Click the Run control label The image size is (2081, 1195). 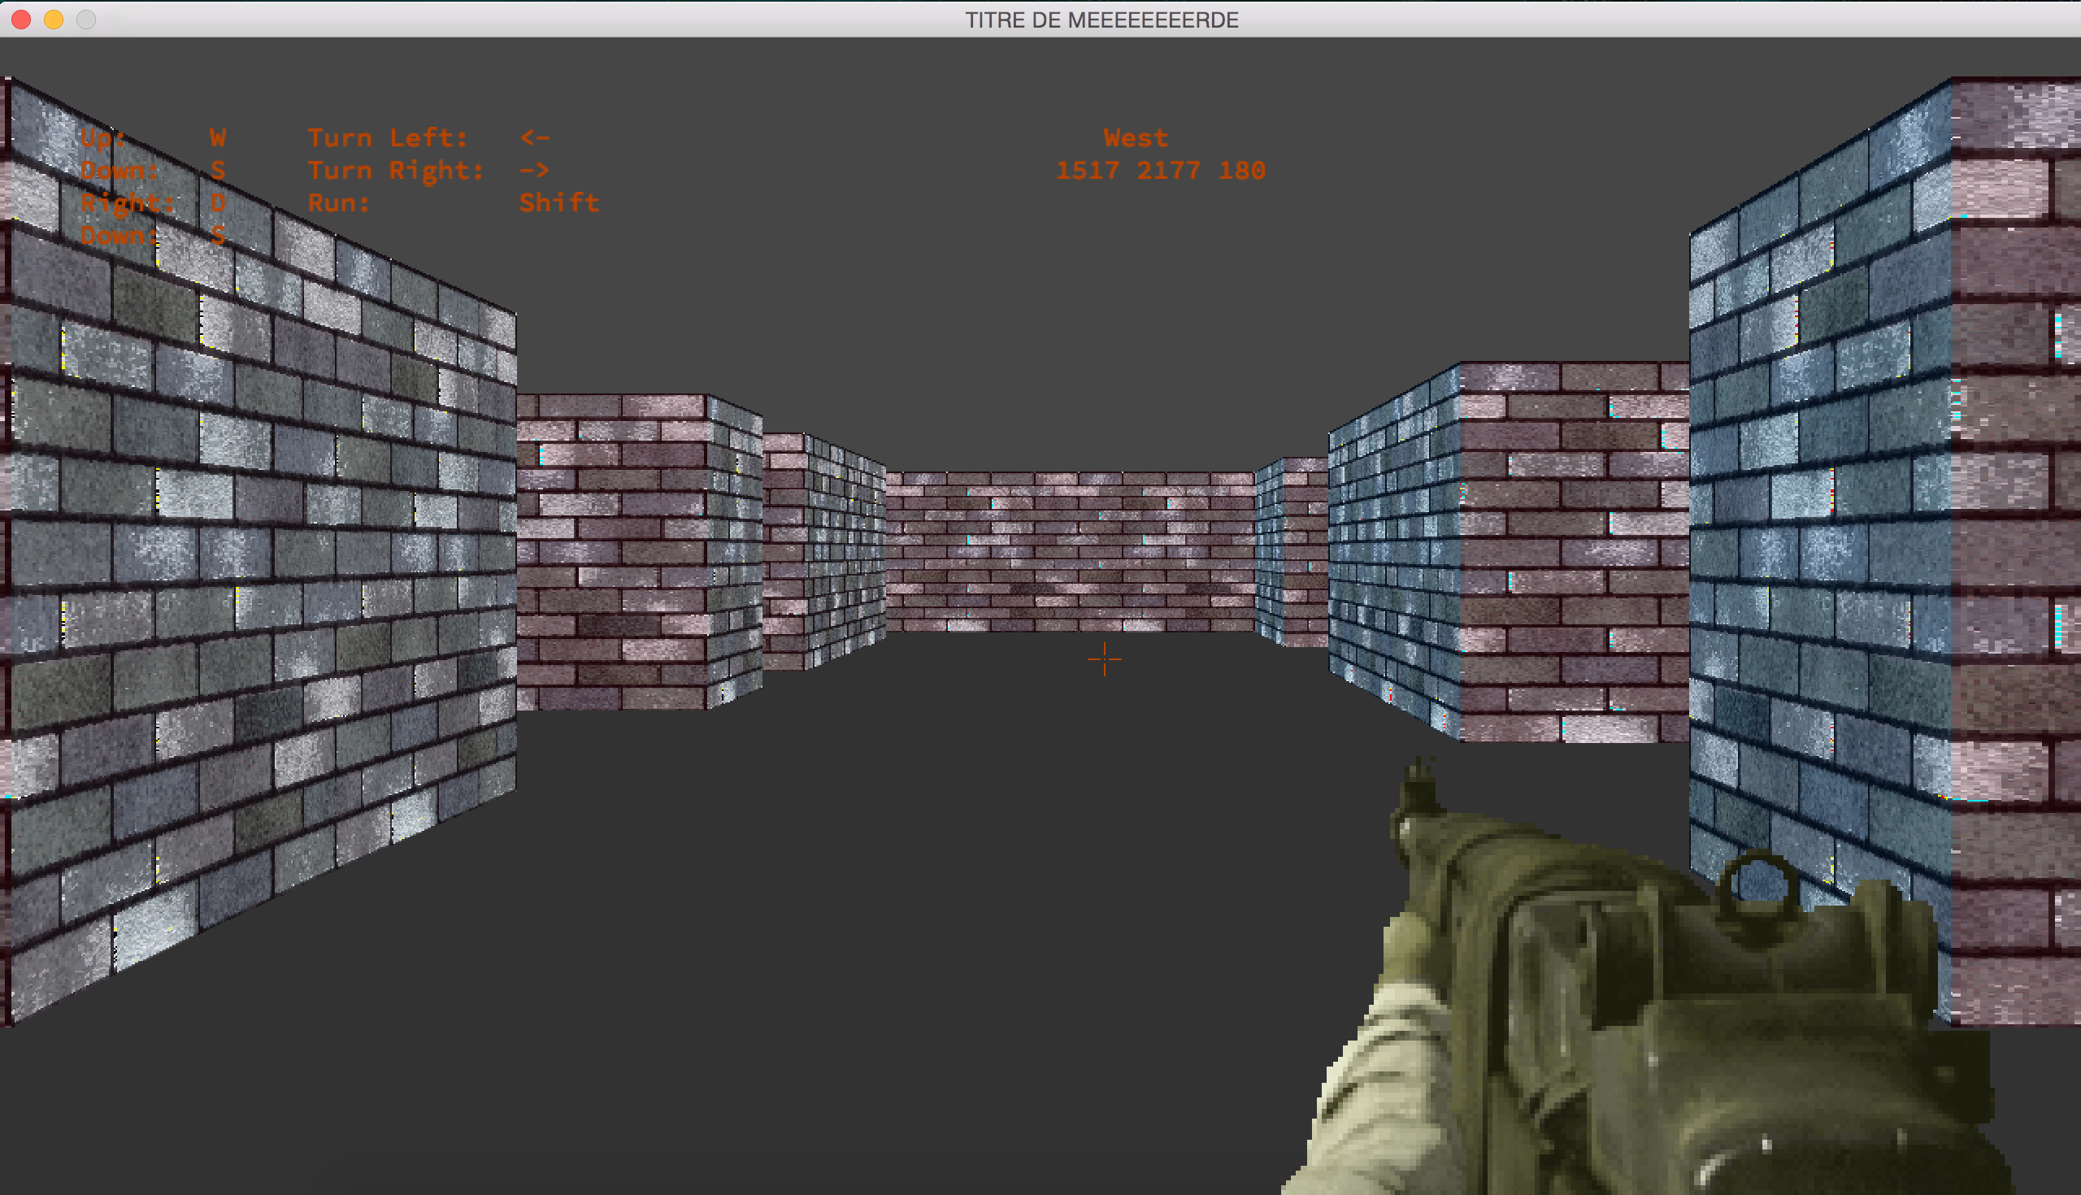pos(338,202)
